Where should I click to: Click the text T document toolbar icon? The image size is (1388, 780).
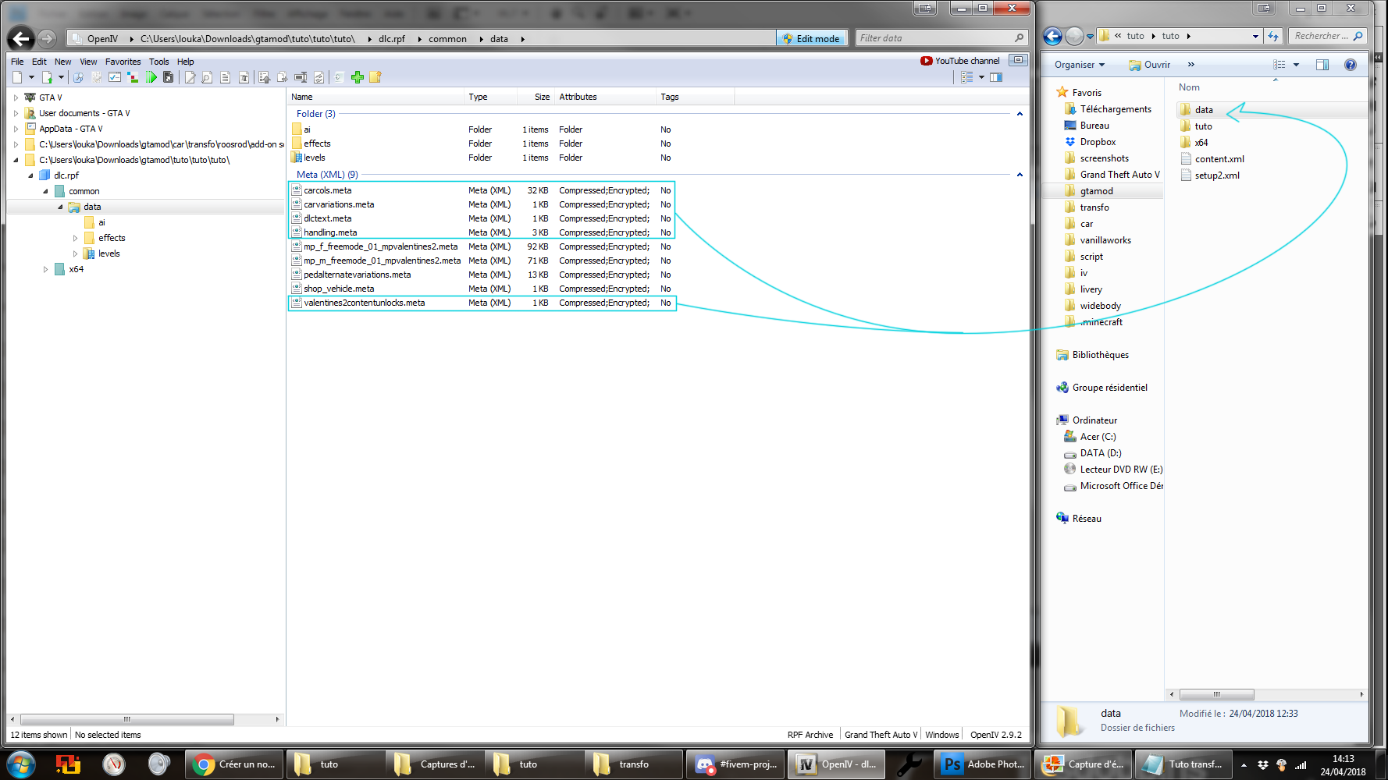[x=244, y=77]
